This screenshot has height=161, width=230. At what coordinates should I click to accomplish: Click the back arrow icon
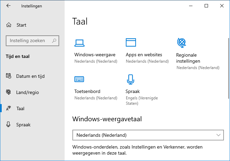point(8,6)
